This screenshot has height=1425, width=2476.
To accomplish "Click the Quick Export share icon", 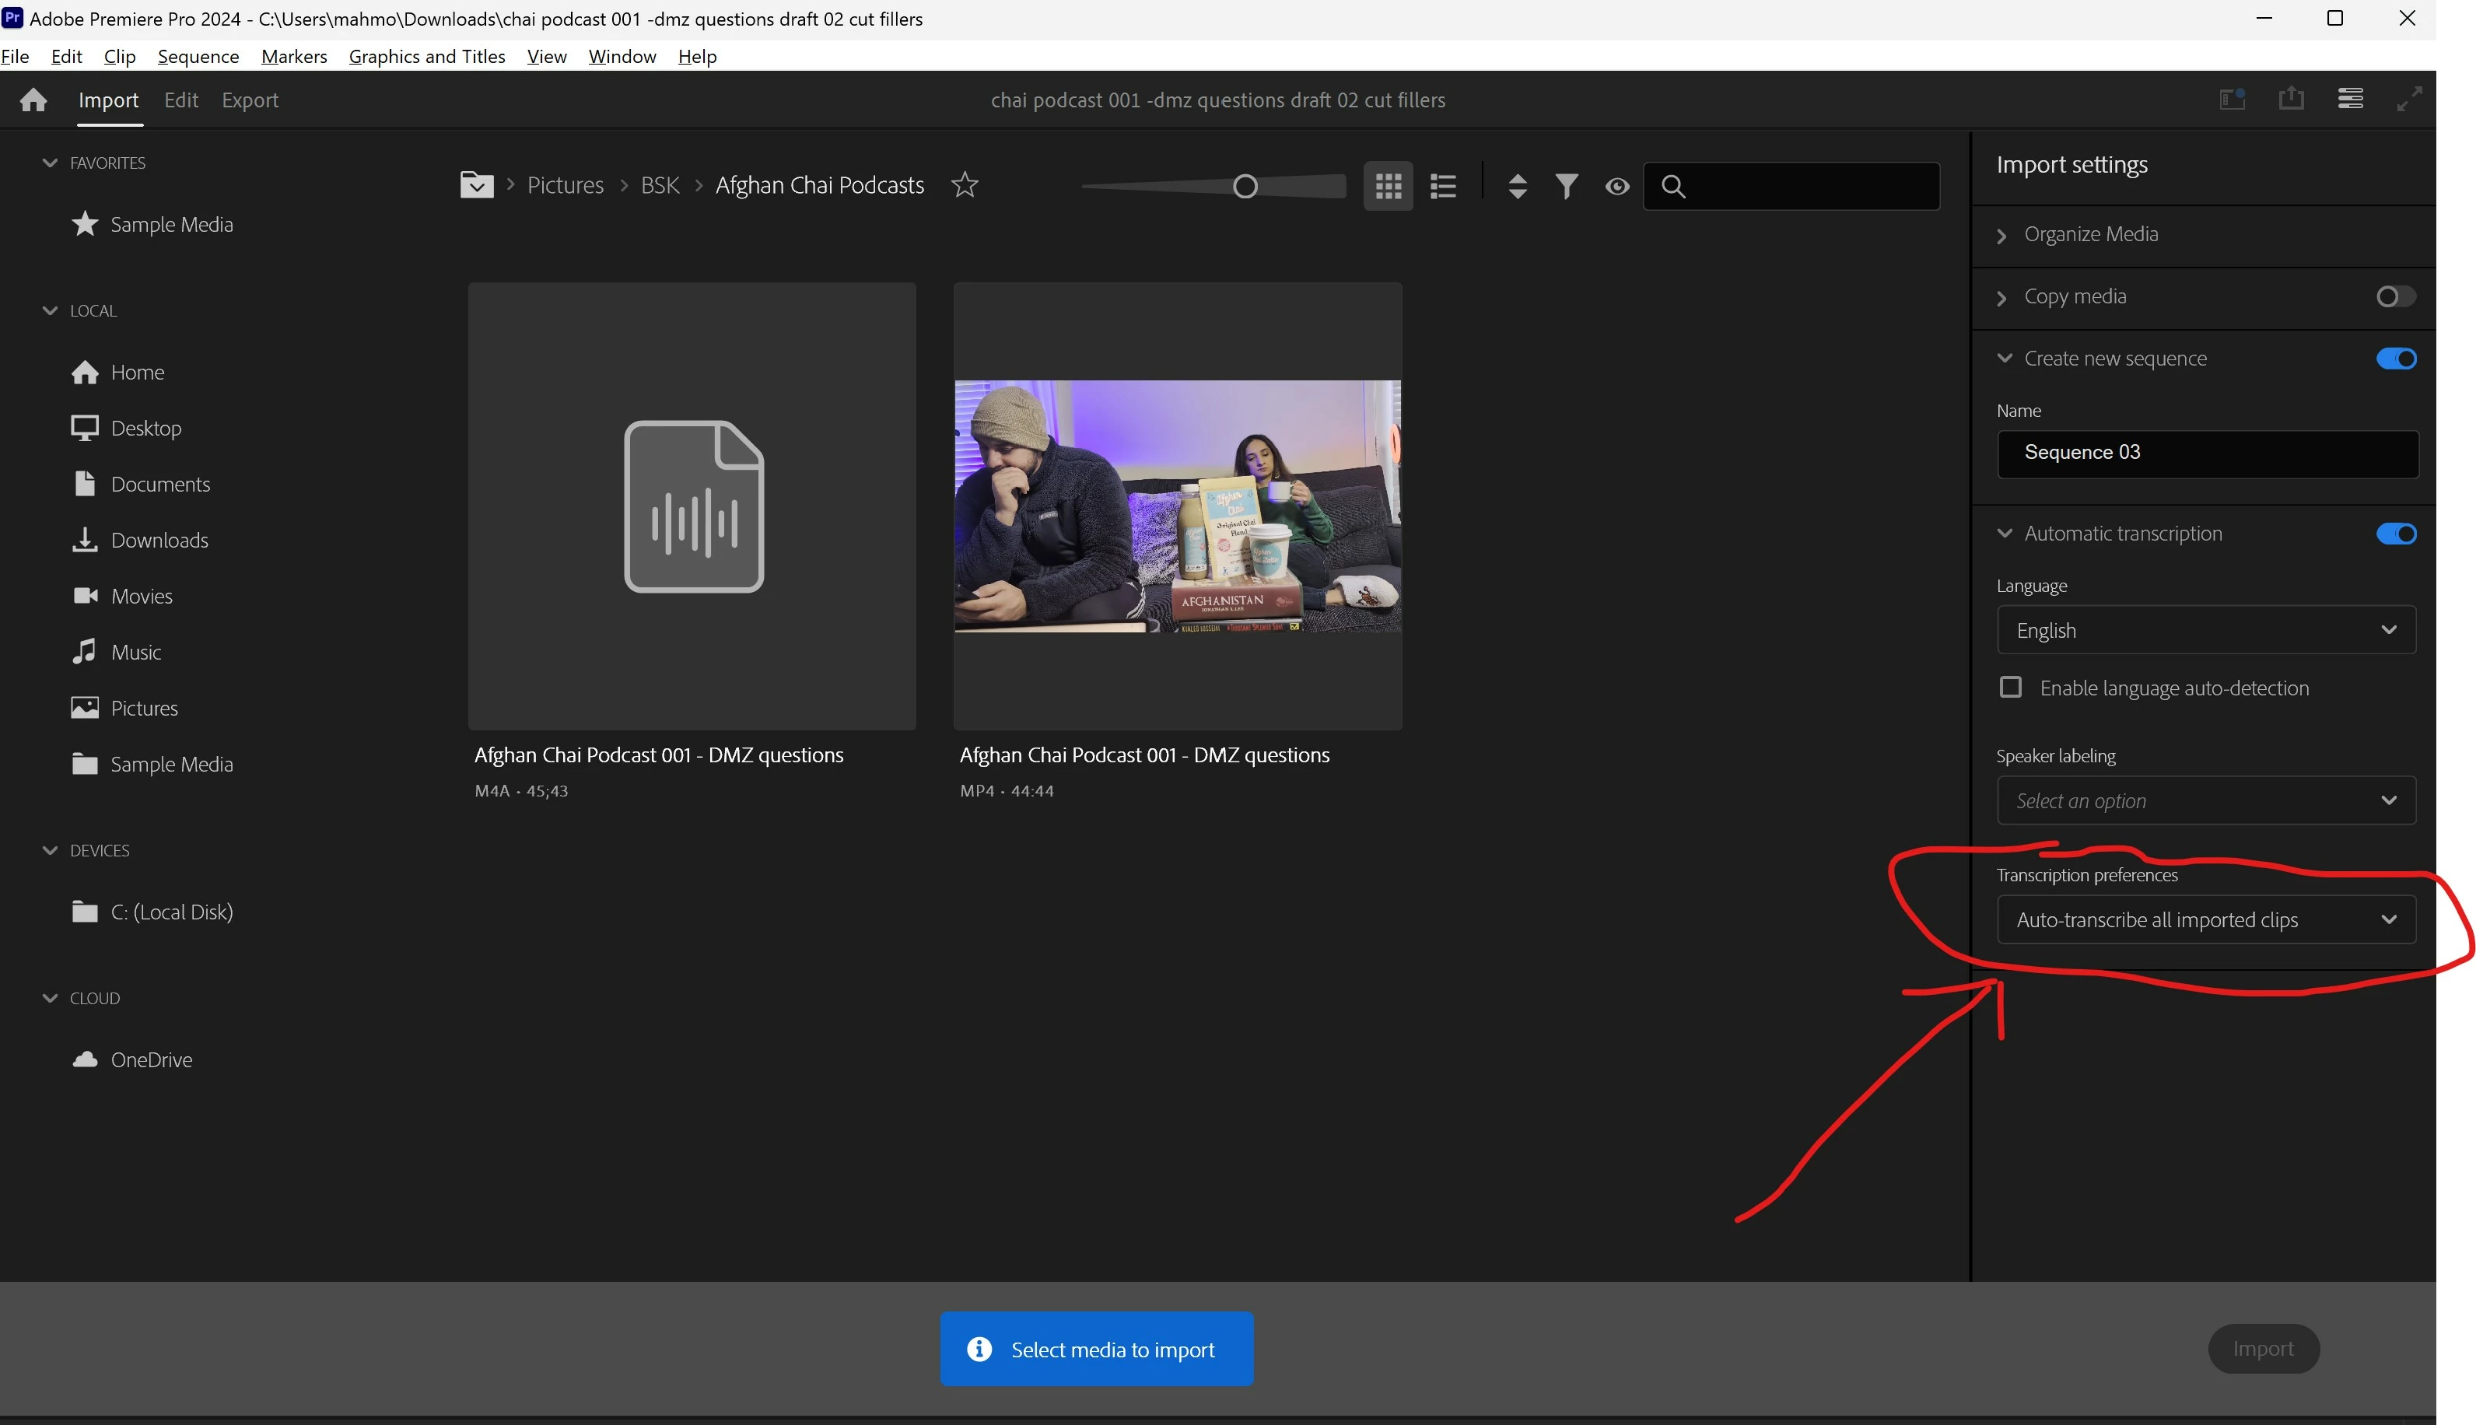I will [x=2290, y=99].
